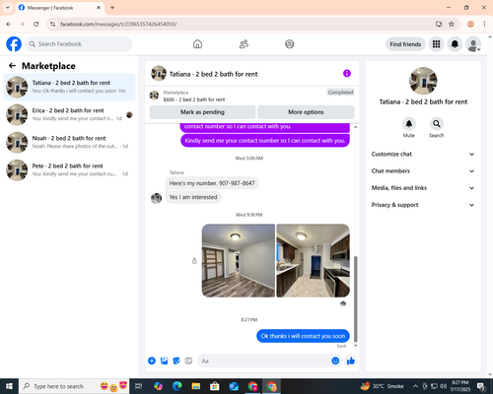Open the Groups icon in top navigation
This screenshot has width=493, height=394.
coord(290,44)
